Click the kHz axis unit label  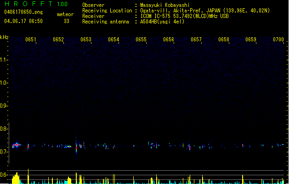coord(4,37)
